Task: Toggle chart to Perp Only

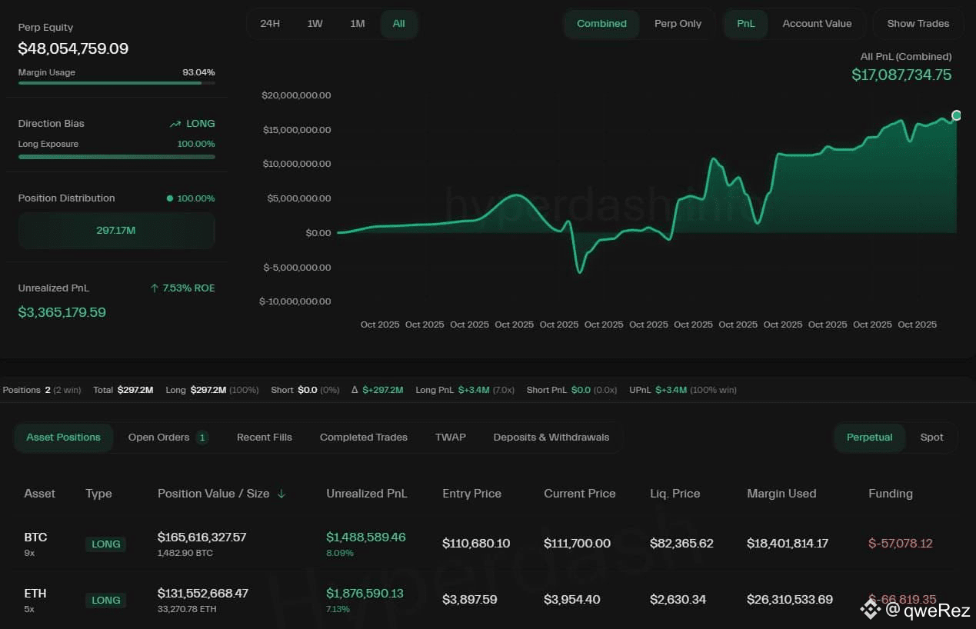Action: 678,24
